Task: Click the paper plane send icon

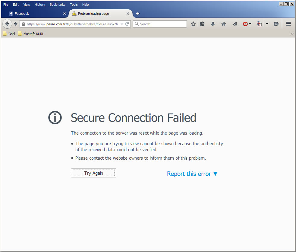Action: point(235,24)
